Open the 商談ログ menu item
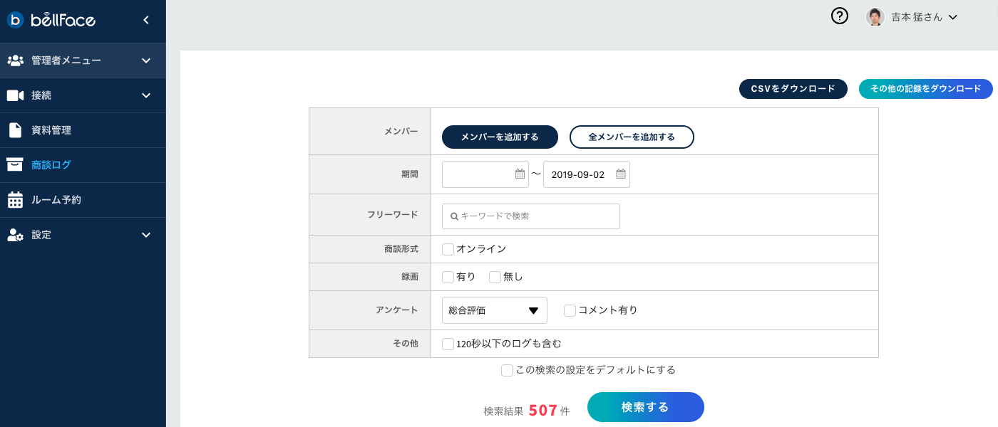Screen dimensions: 998x427 [51, 165]
